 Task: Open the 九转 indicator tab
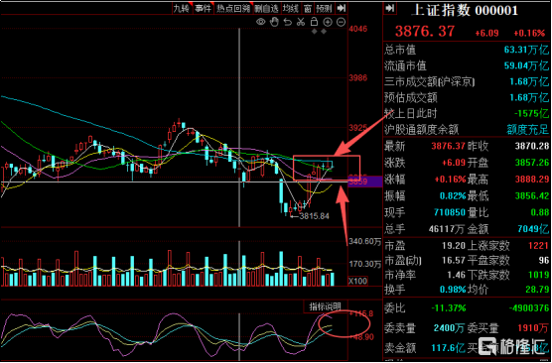point(182,8)
